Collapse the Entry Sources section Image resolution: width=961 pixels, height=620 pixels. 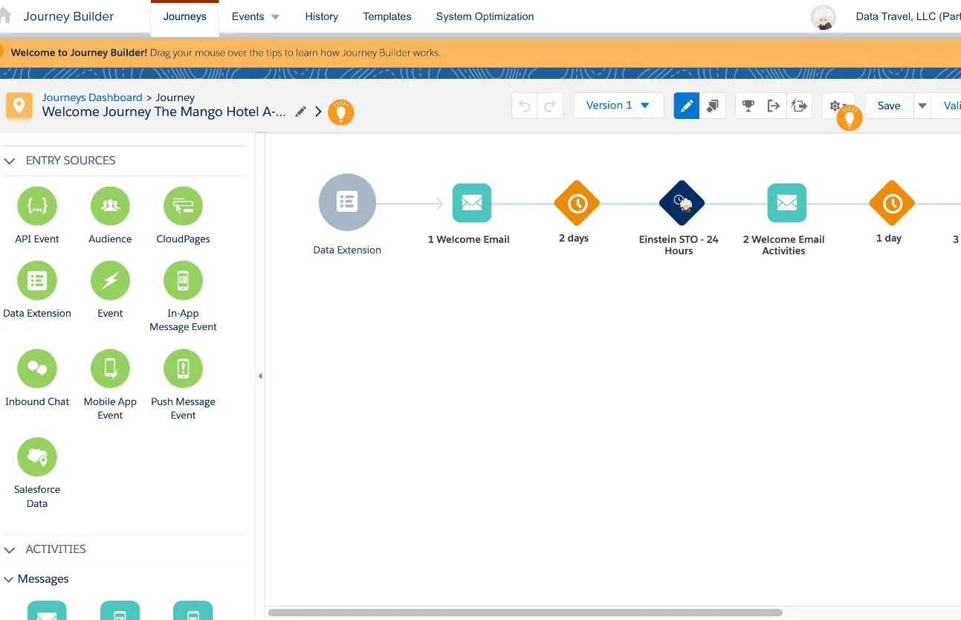click(10, 161)
